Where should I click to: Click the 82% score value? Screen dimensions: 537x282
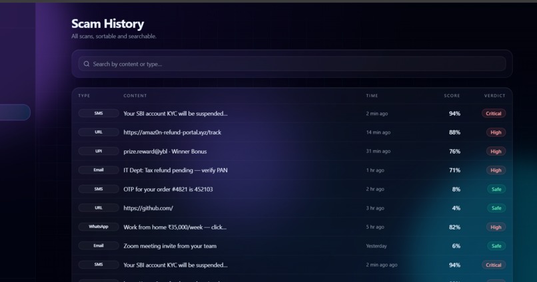point(454,227)
